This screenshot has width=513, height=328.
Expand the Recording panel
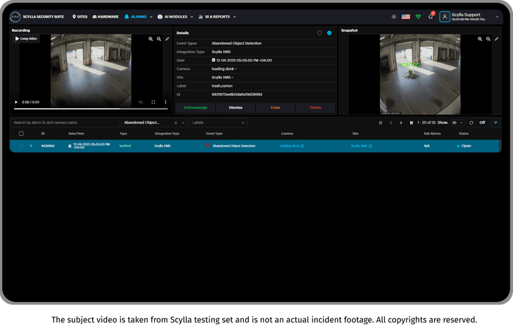pyautogui.click(x=167, y=39)
